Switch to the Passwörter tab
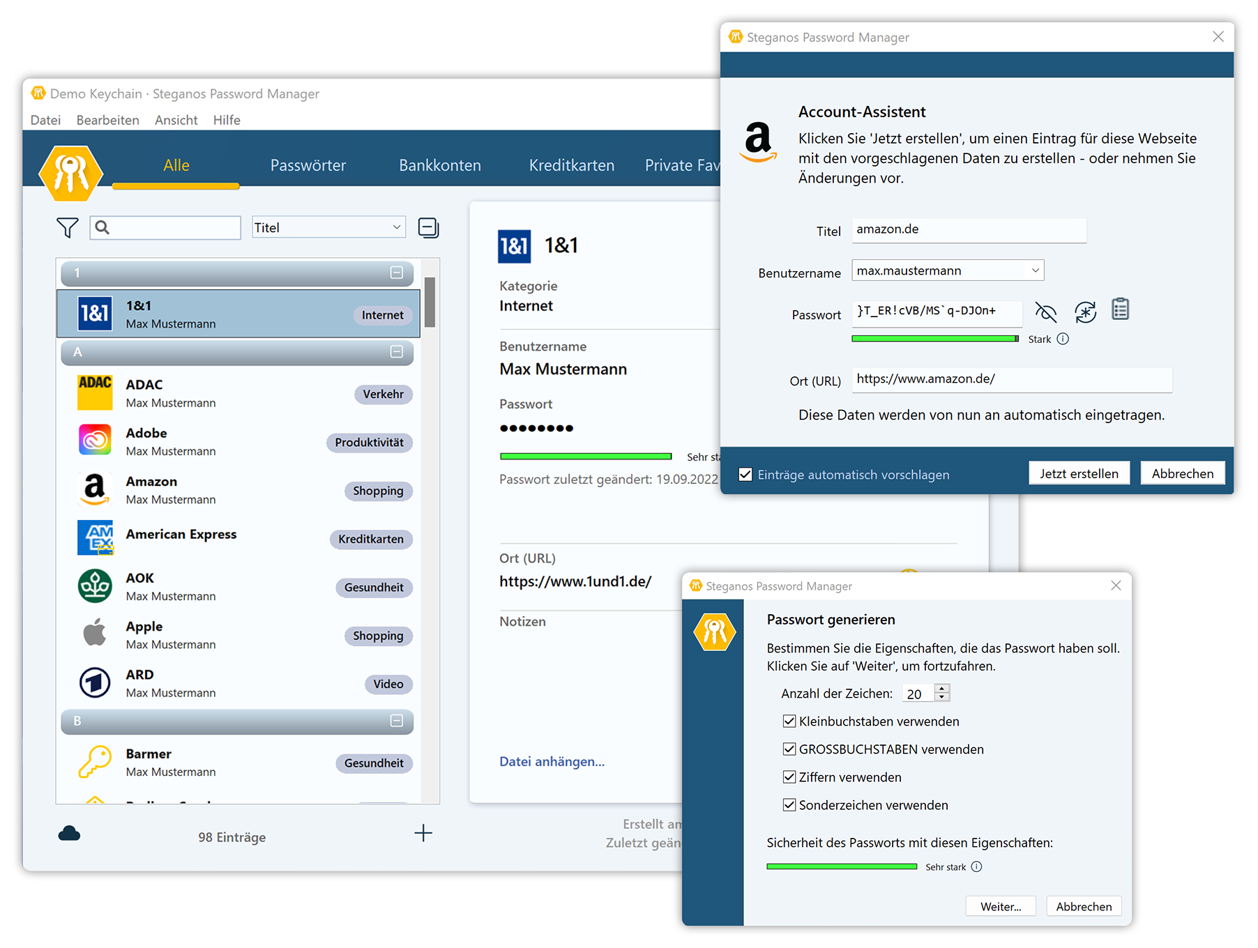Viewport: 1258px width, 948px height. (x=308, y=165)
